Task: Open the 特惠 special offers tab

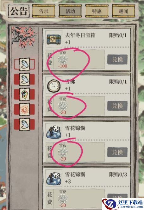Action: click(x=97, y=11)
